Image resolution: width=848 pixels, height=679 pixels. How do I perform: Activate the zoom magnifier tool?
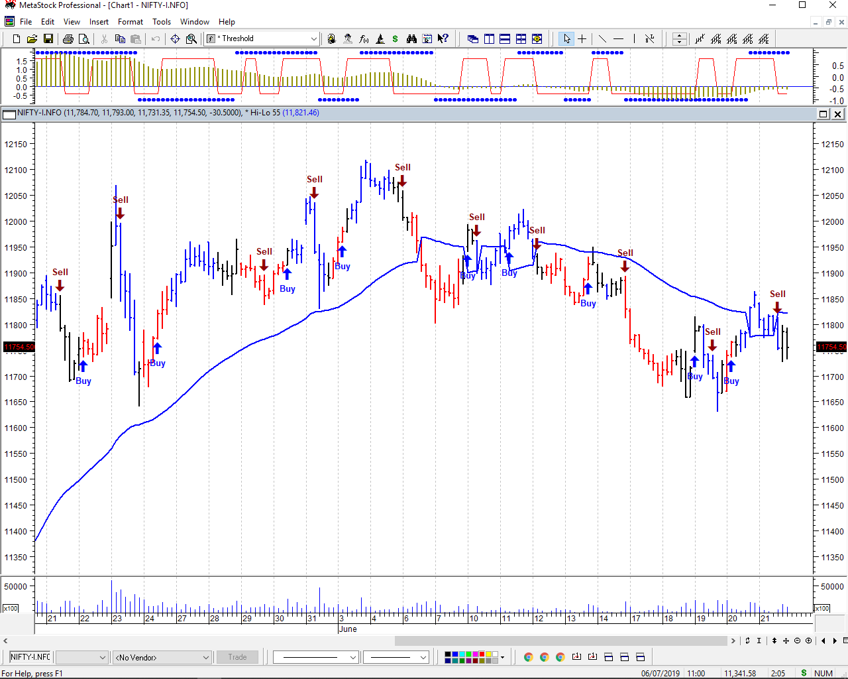[191, 39]
